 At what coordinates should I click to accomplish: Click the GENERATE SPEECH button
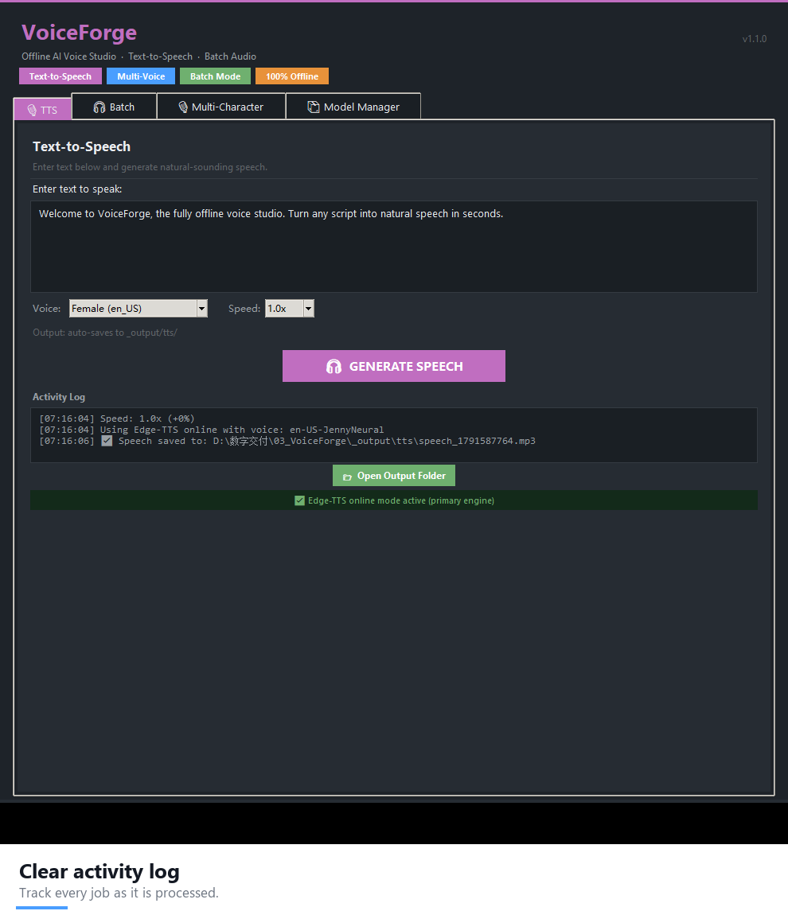393,366
